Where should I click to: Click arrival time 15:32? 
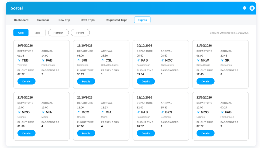[164, 107]
